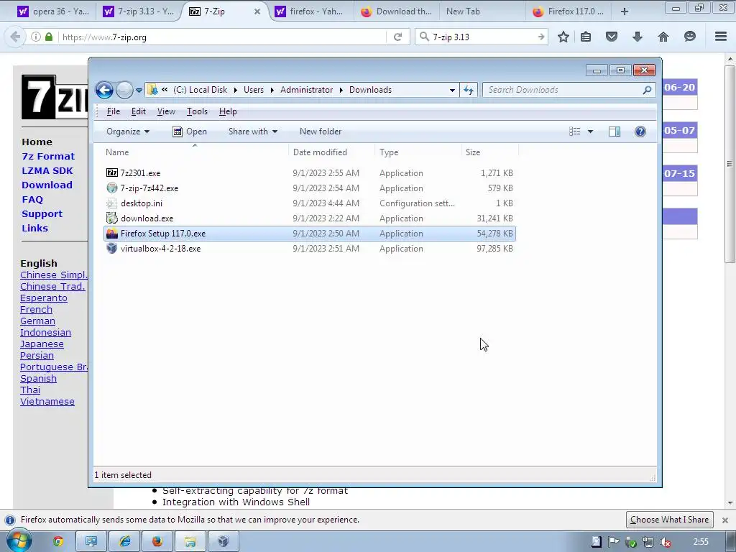The height and width of the screenshot is (552, 736).
Task: Click New folder button
Action: coord(321,132)
